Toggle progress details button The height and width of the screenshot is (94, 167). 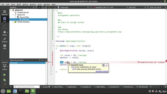click(x=162, y=87)
